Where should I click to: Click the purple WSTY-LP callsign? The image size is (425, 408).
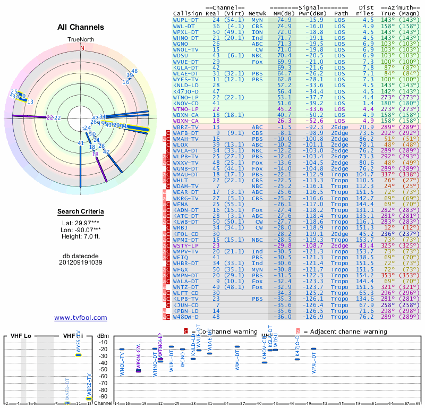(x=185, y=245)
